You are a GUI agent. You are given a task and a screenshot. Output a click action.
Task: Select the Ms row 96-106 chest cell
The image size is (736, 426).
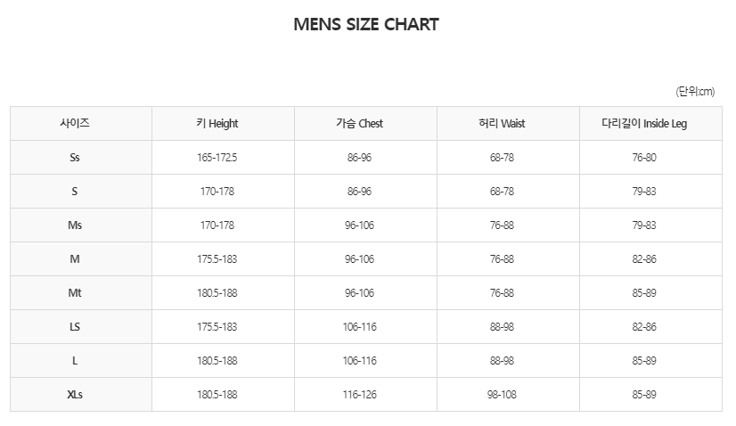359,225
